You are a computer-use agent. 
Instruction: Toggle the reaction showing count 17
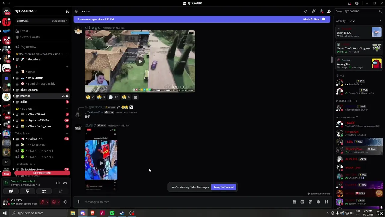click(x=113, y=97)
